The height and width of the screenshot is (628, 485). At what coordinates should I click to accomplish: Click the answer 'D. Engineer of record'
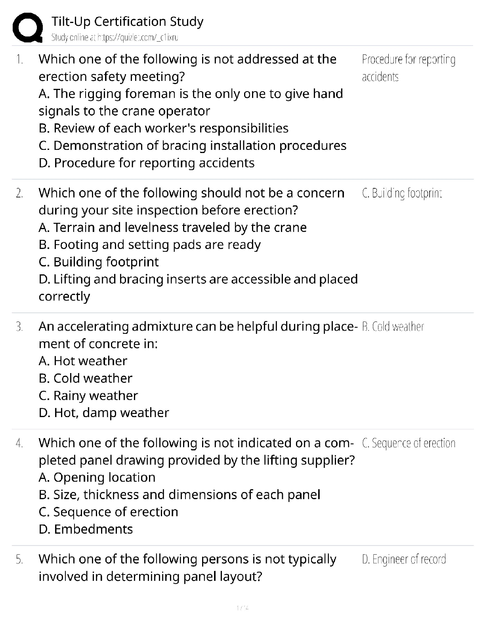pos(404,559)
